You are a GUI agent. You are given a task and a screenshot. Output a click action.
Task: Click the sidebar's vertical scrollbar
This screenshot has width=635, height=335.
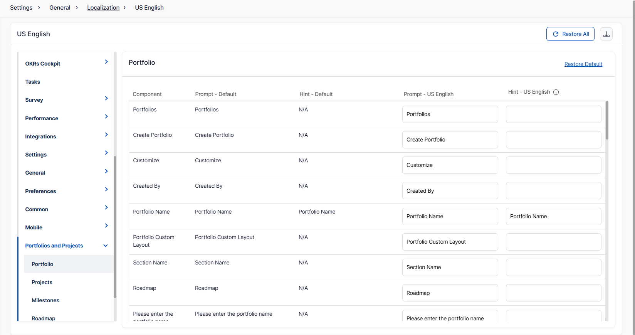(115, 227)
